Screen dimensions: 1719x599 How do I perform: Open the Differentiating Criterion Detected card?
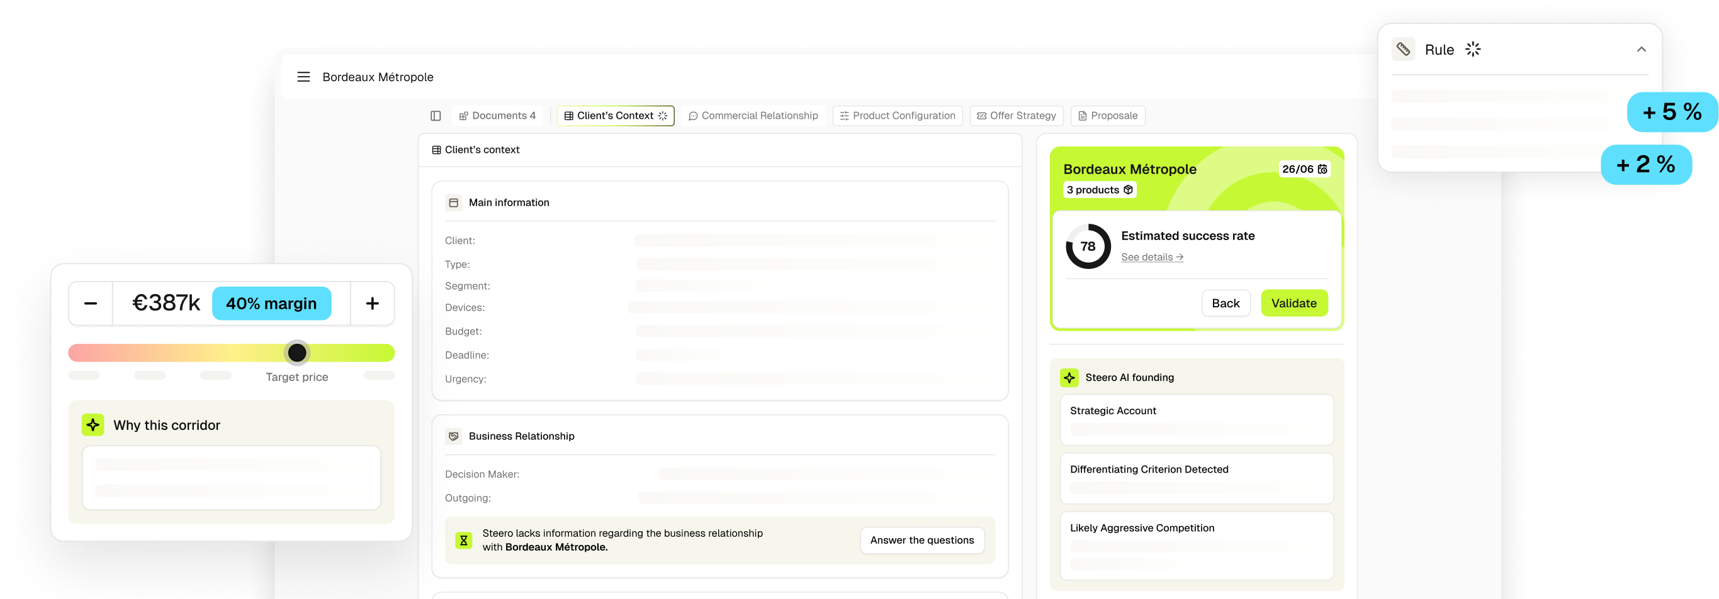(x=1197, y=478)
